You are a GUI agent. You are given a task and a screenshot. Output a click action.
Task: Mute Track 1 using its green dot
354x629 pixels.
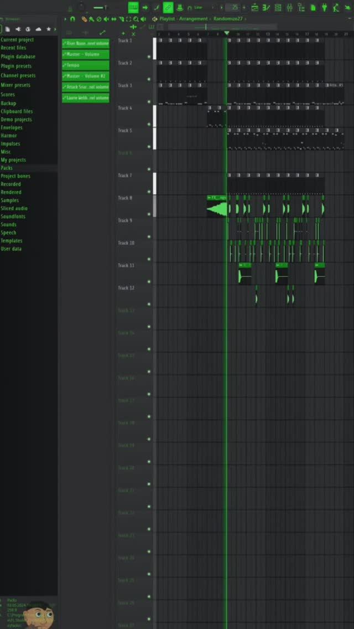point(149,56)
